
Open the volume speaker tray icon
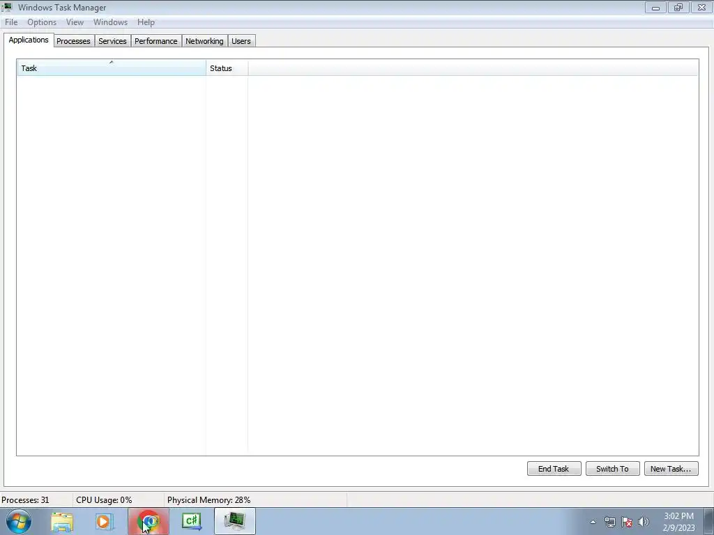[x=644, y=522]
